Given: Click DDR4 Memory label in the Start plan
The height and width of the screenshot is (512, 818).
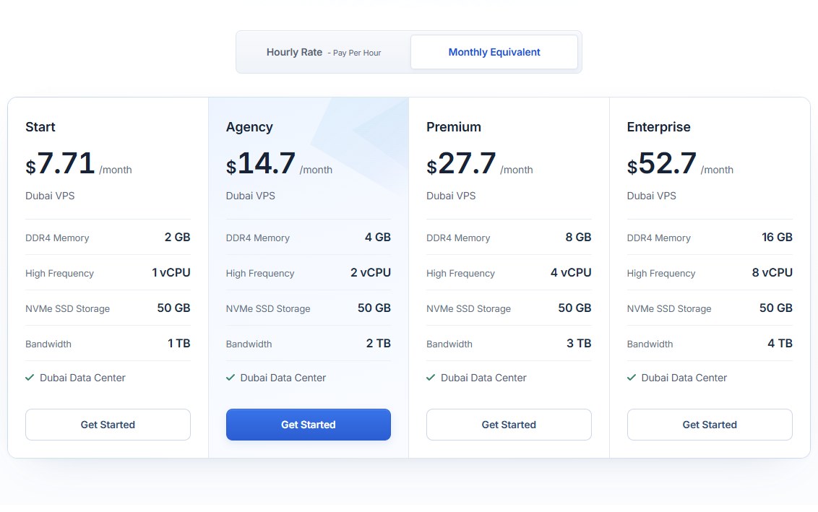Looking at the screenshot, I should pyautogui.click(x=57, y=238).
